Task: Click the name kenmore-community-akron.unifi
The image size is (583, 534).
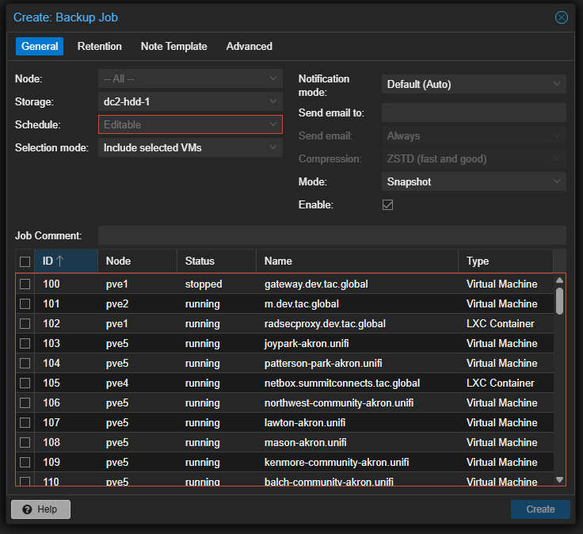Action: (x=337, y=462)
